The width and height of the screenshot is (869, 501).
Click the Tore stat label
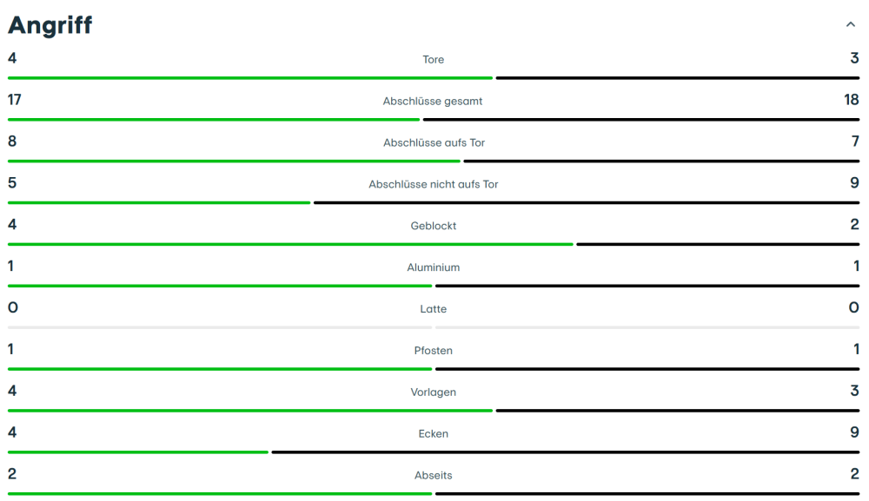[434, 60]
